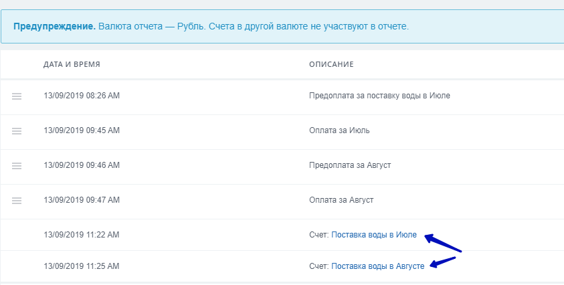Select the Оплата за Август description text
564x285 pixels.
click(341, 200)
